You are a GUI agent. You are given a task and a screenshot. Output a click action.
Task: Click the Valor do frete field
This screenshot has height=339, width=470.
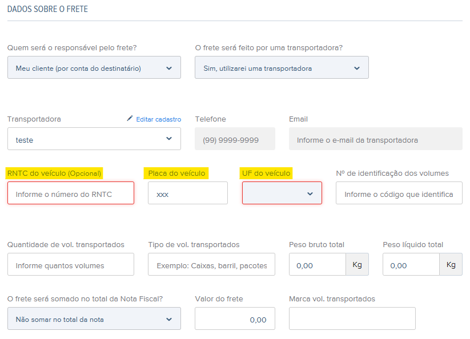tap(235, 318)
